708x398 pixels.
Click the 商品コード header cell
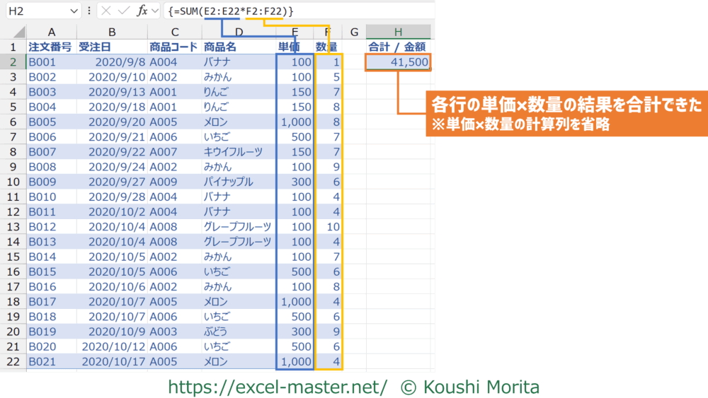(174, 47)
